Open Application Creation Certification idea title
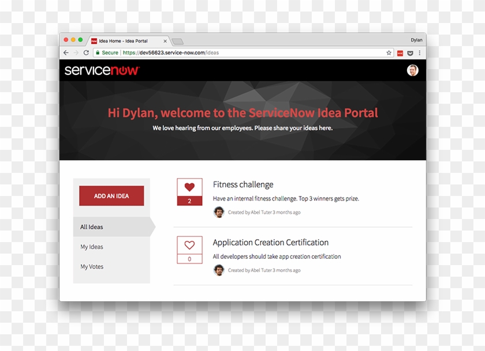The width and height of the screenshot is (485, 351). (x=271, y=243)
